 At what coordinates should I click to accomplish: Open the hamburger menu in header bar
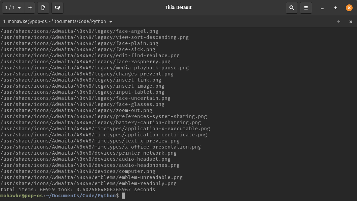[306, 7]
